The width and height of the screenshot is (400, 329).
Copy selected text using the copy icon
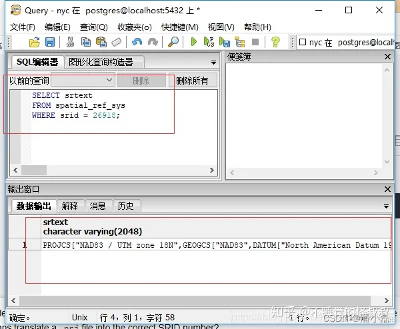coord(86,42)
